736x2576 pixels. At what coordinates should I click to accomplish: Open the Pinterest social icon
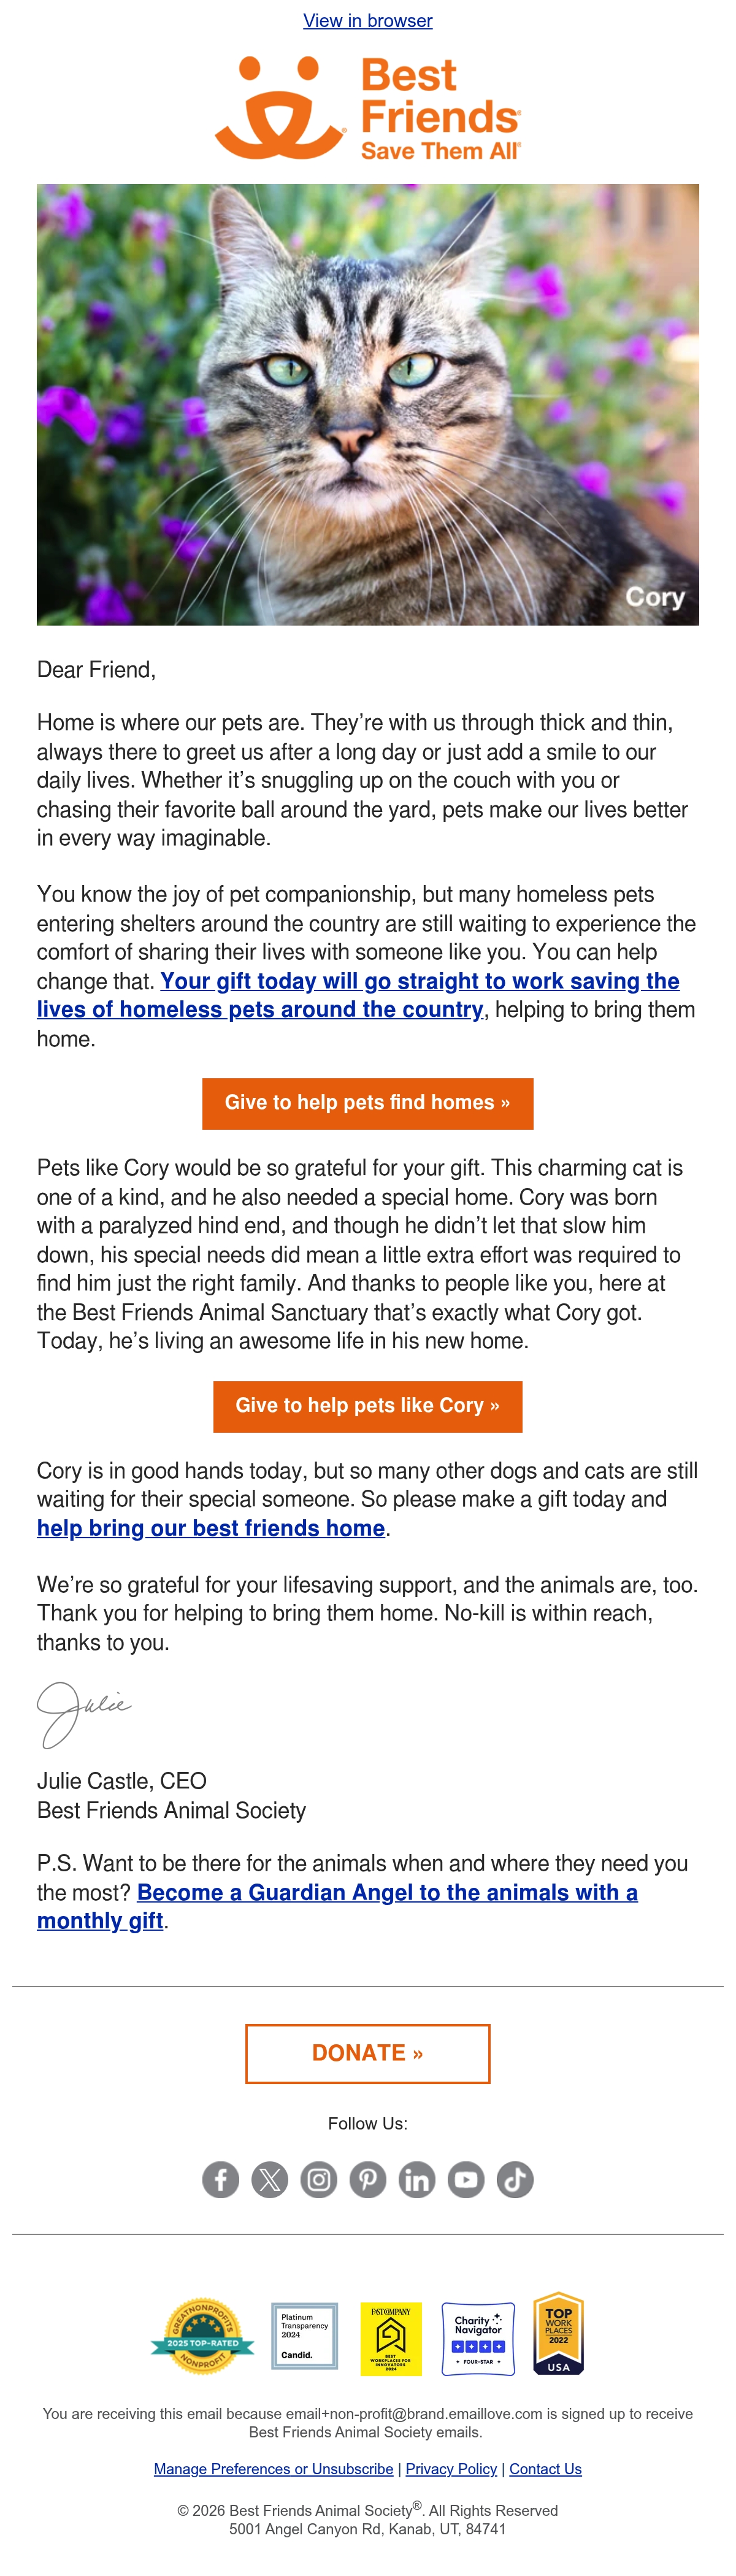368,2179
